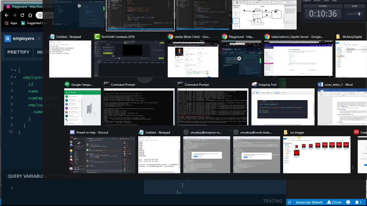This screenshot has height=206, width=367.
Task: Reload the Playground page
Action: [22, 15]
